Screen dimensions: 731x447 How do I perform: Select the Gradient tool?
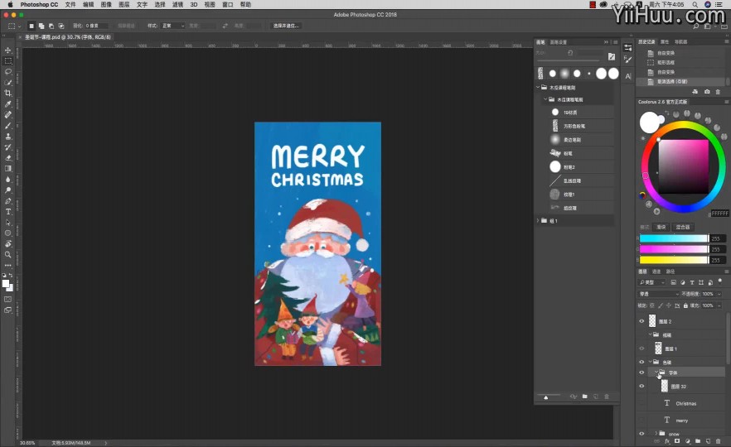coord(8,169)
